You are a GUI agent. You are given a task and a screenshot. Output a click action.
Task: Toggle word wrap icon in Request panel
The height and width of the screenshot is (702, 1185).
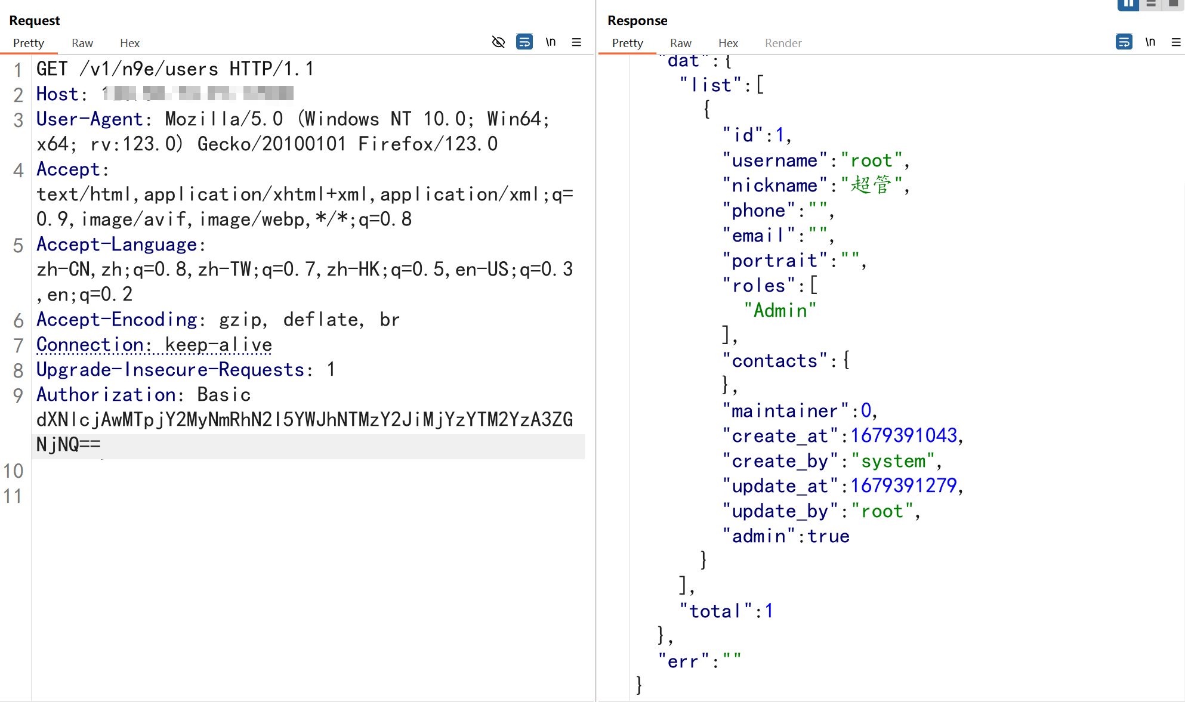(x=524, y=42)
